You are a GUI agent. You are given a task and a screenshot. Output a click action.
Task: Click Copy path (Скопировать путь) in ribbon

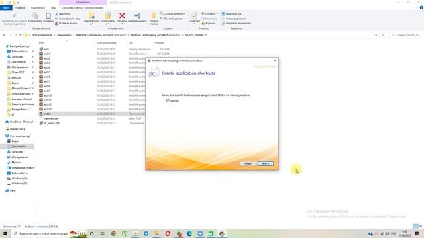pyautogui.click(x=68, y=19)
